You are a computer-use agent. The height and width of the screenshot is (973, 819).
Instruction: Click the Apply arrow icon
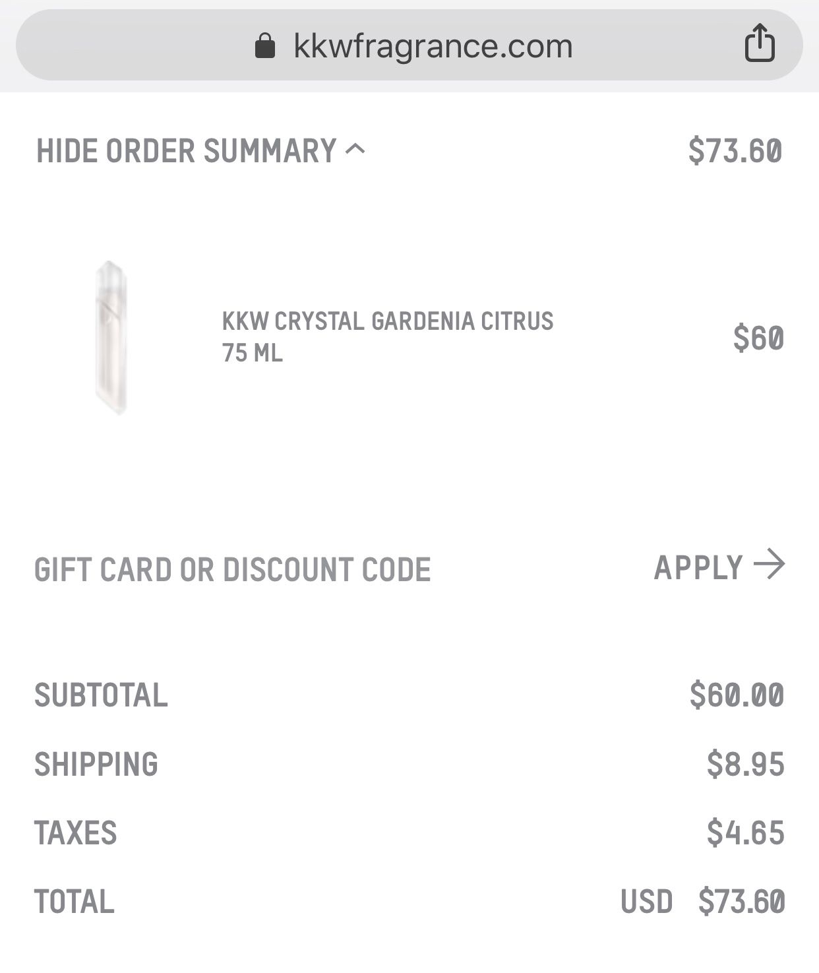tap(770, 565)
